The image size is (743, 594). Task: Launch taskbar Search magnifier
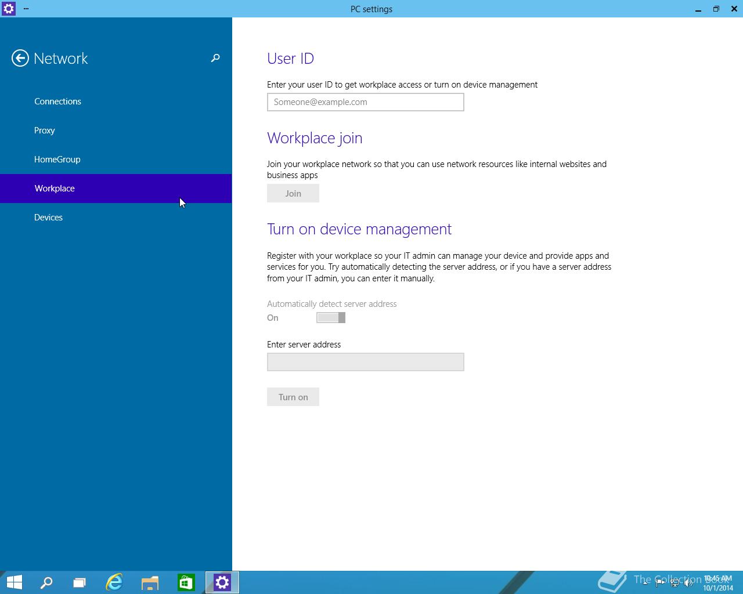point(46,582)
